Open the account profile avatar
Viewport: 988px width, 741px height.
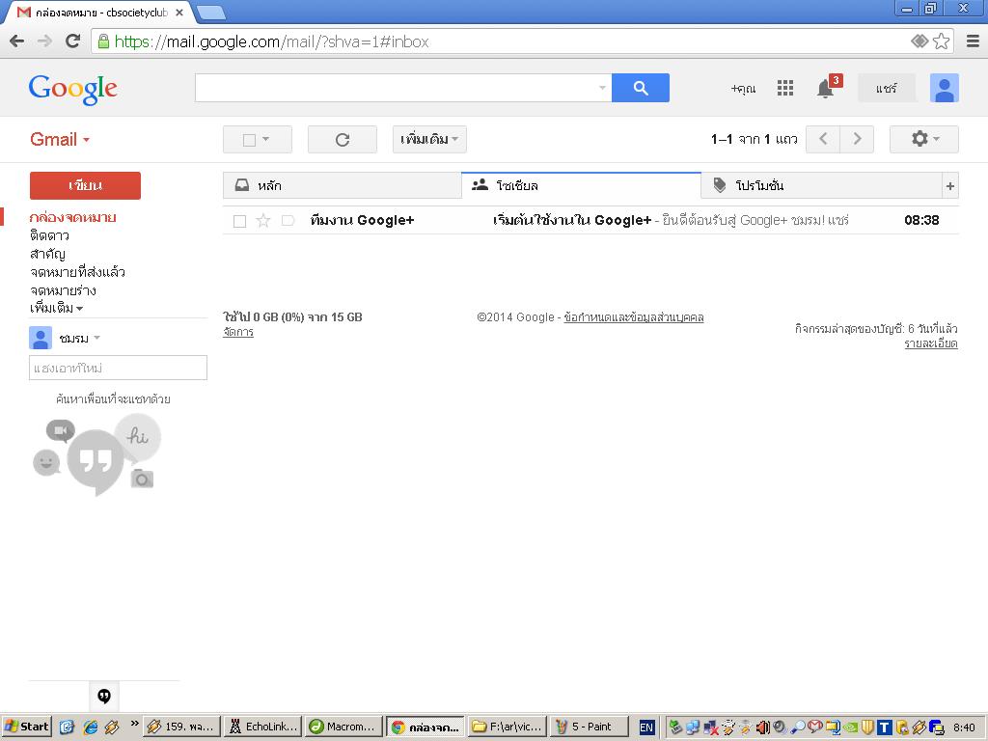click(x=944, y=88)
